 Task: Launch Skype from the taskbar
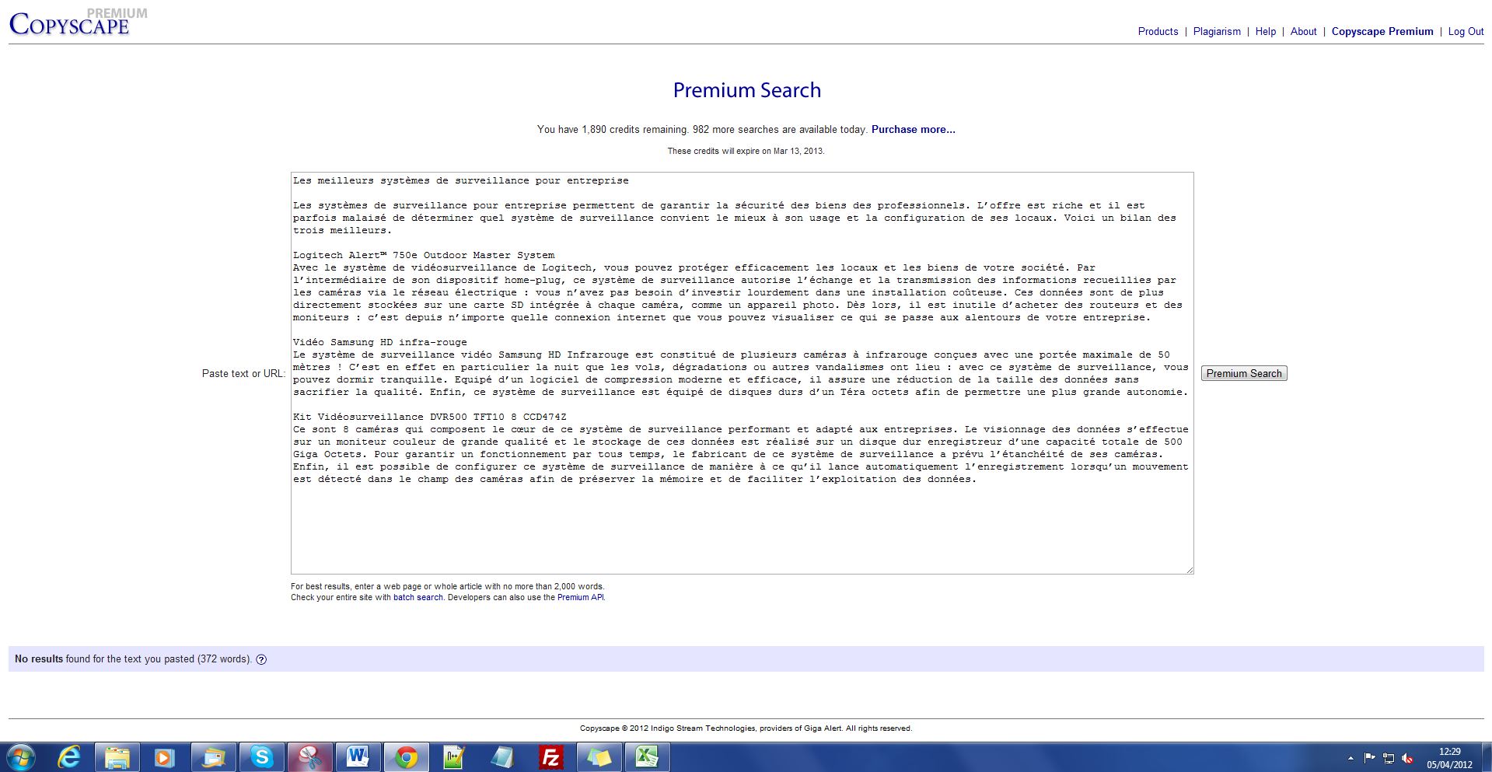pos(261,756)
